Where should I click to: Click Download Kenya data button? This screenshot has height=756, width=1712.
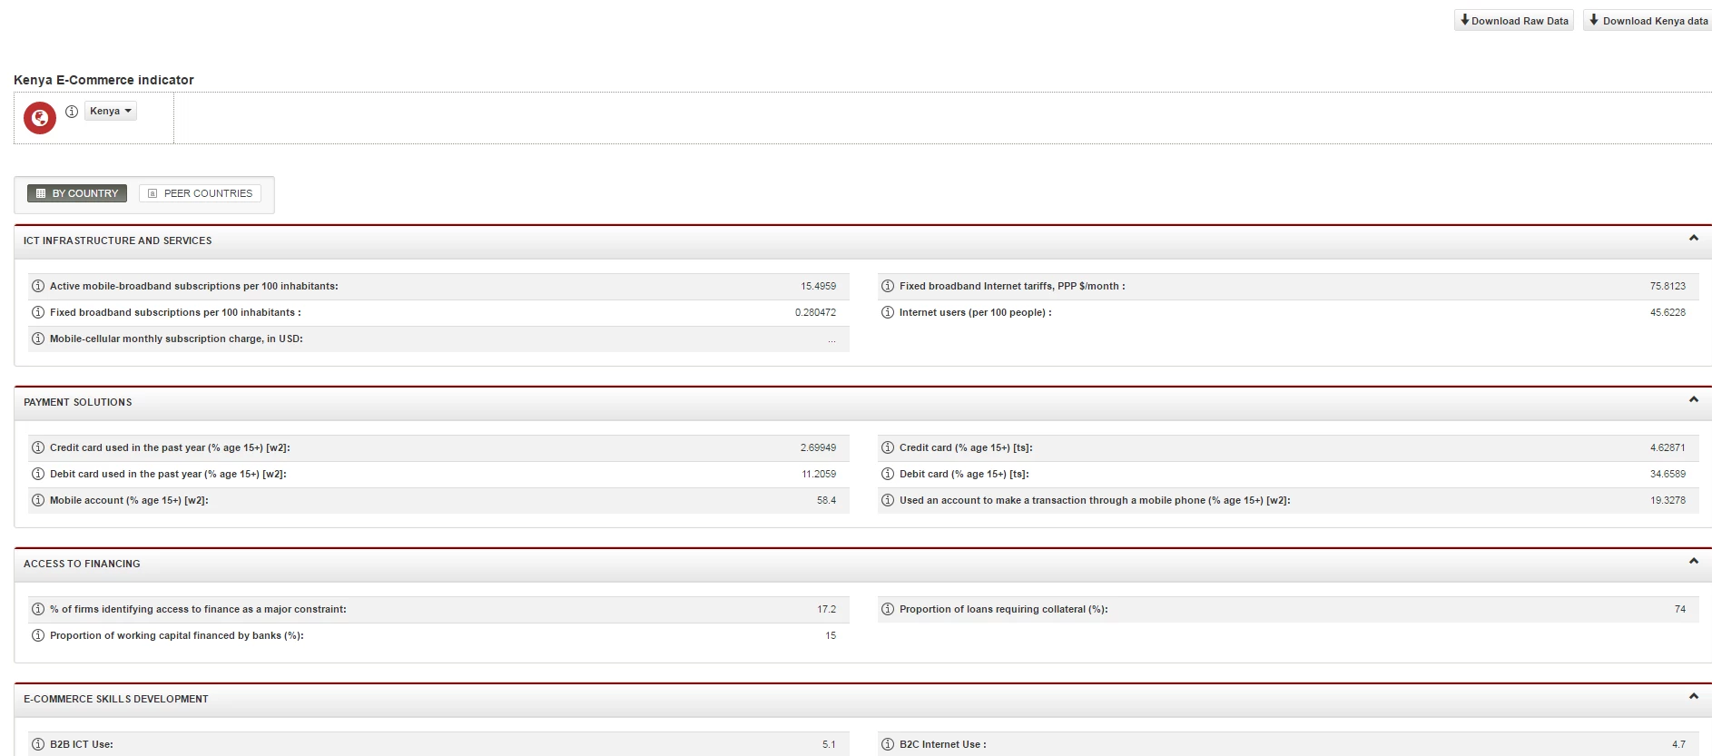[1648, 20]
